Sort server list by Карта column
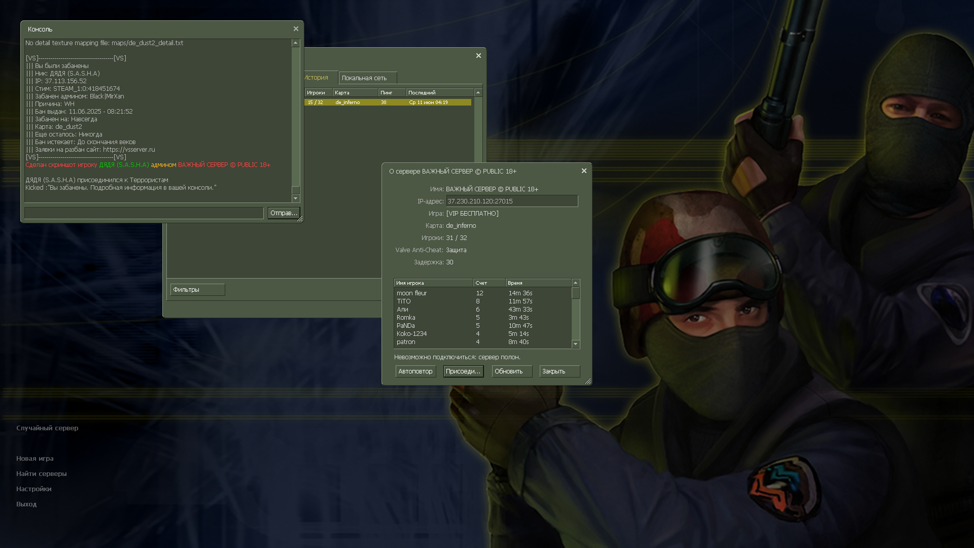This screenshot has height=548, width=974. [x=355, y=93]
